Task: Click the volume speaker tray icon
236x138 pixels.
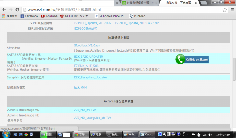Action: point(210,135)
